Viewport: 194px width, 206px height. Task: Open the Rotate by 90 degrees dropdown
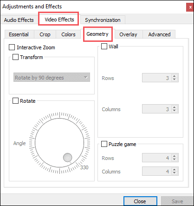point(52,77)
